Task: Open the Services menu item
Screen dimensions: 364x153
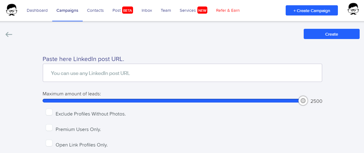Action: [187, 11]
